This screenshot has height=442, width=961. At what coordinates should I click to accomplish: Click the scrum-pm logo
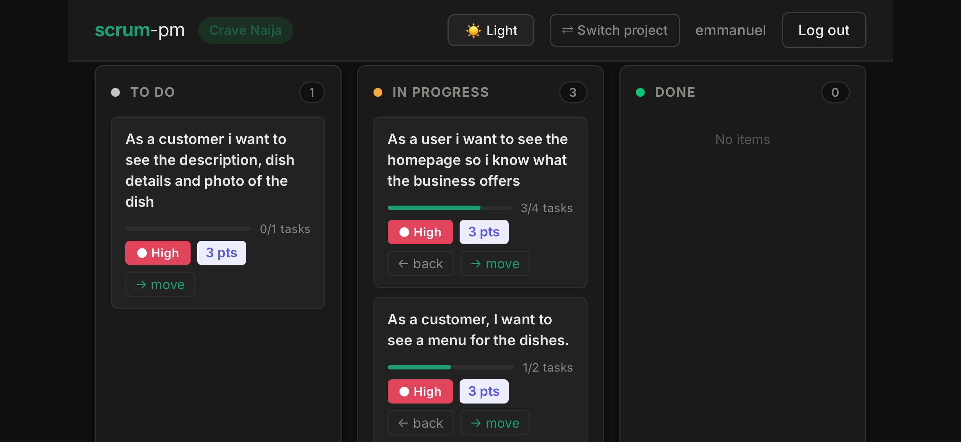point(140,30)
